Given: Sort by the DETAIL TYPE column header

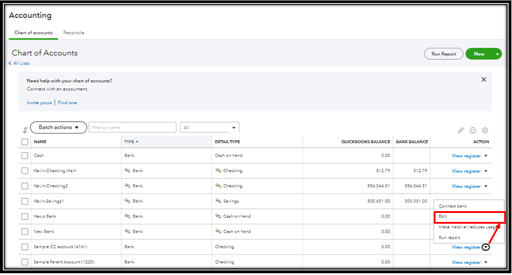Looking at the screenshot, I should [x=227, y=141].
